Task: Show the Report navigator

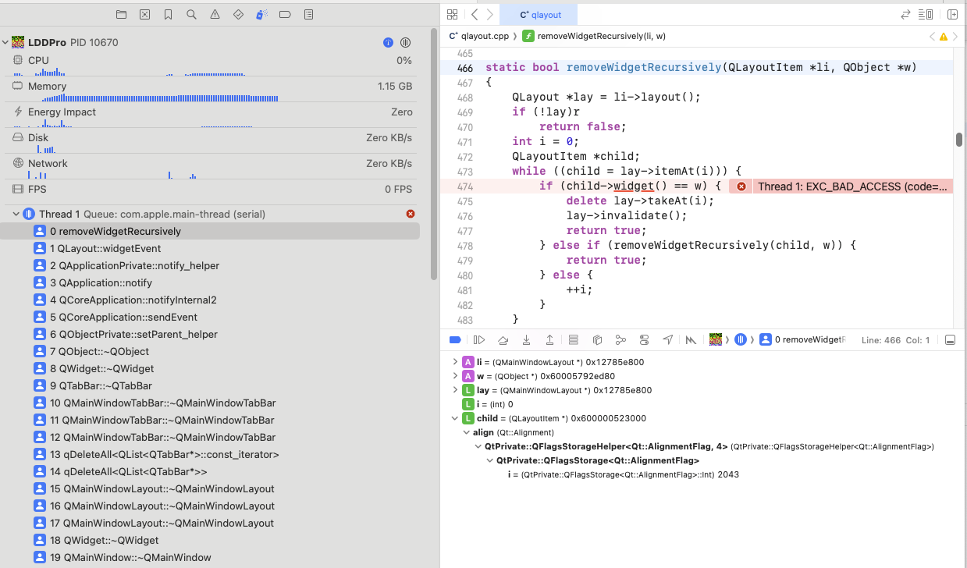Action: coord(308,15)
